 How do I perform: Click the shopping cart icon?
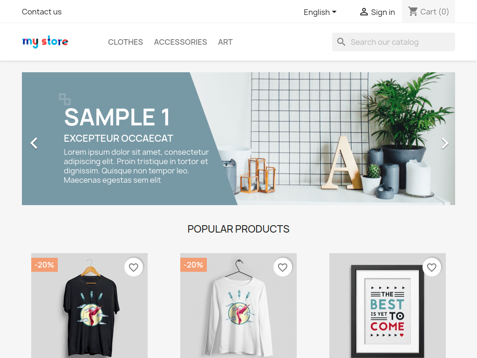413,12
